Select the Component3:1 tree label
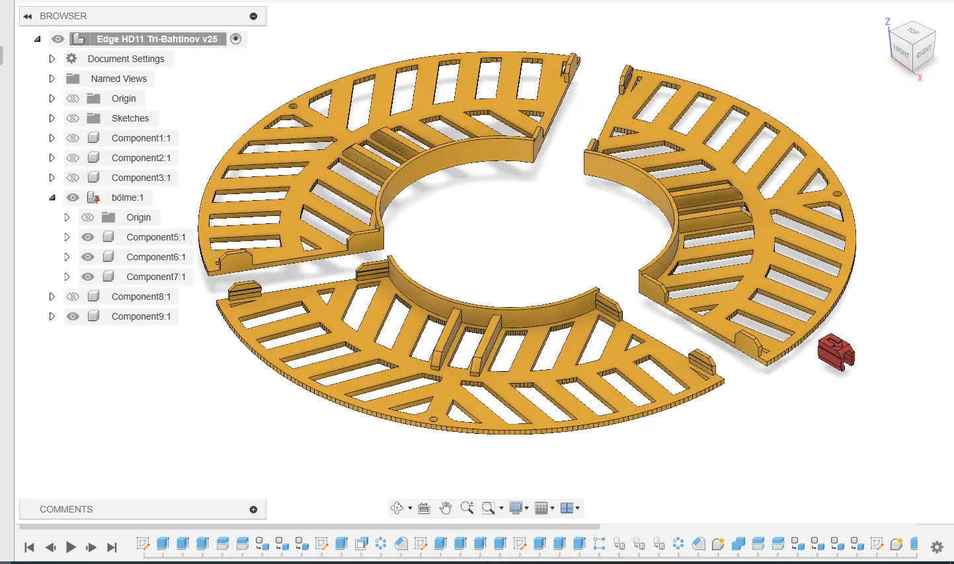 pyautogui.click(x=141, y=178)
